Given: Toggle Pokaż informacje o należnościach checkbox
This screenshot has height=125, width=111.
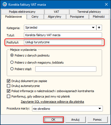Looking at the screenshot, I should pyautogui.click(x=8, y=91).
